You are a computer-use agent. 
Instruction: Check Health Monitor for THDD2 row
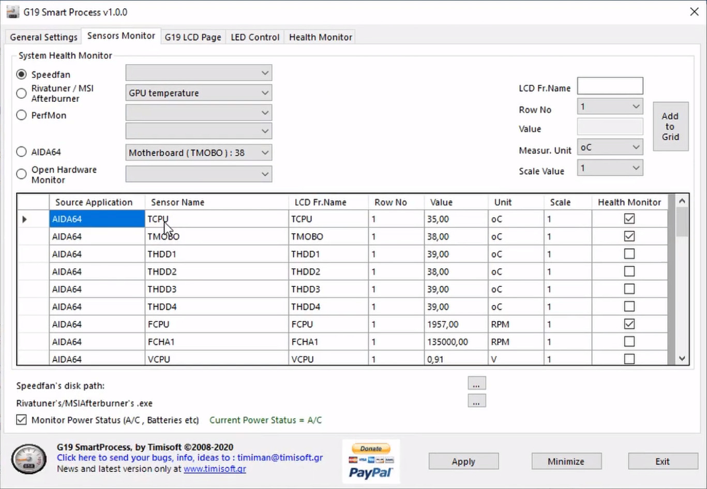[x=629, y=271]
